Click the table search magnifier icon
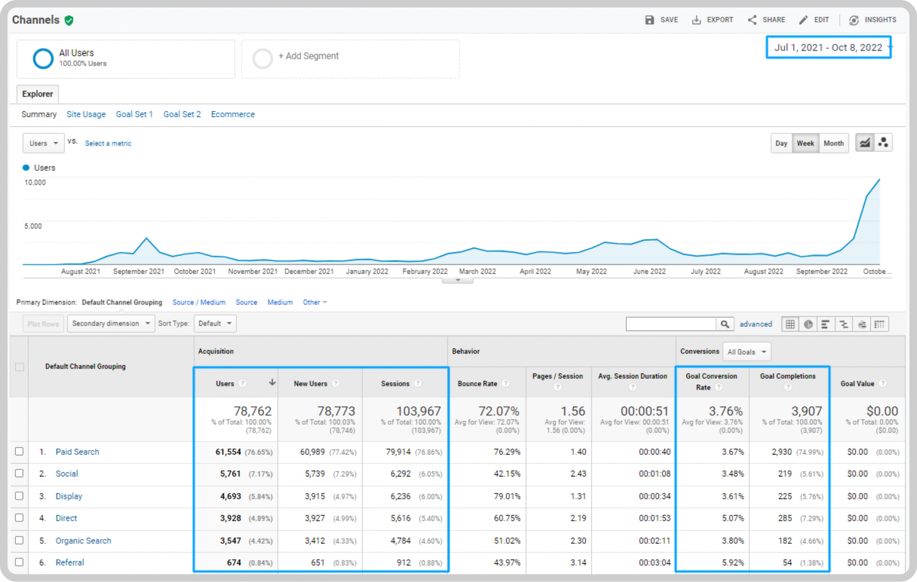917x582 pixels. (x=725, y=324)
